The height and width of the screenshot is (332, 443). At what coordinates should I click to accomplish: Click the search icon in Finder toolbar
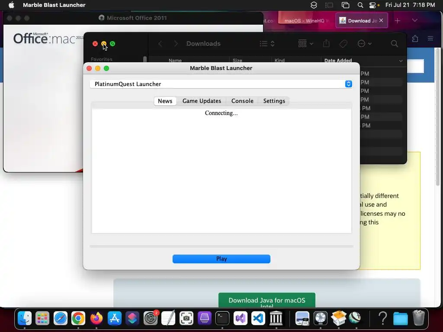(x=395, y=44)
